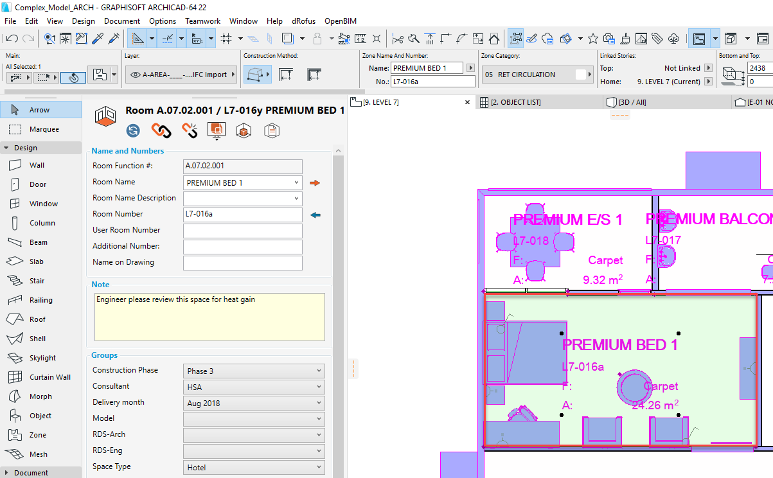Click the orange arrow beside Room Name
Image resolution: width=773 pixels, height=478 pixels.
(314, 183)
